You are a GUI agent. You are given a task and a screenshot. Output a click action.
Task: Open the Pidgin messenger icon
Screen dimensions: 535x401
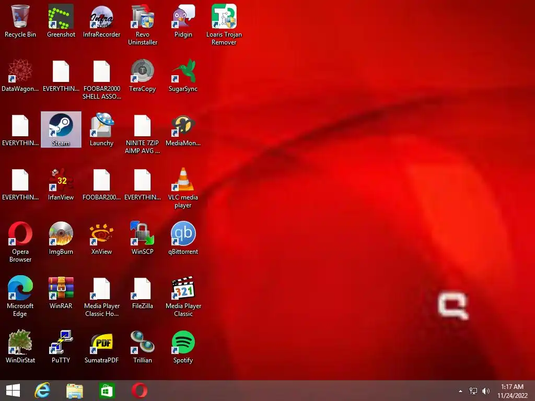click(183, 21)
